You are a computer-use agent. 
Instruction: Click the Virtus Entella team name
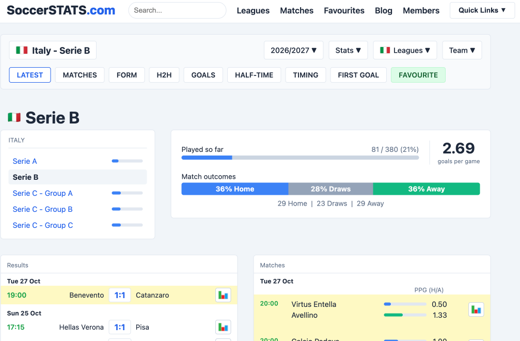[314, 304]
